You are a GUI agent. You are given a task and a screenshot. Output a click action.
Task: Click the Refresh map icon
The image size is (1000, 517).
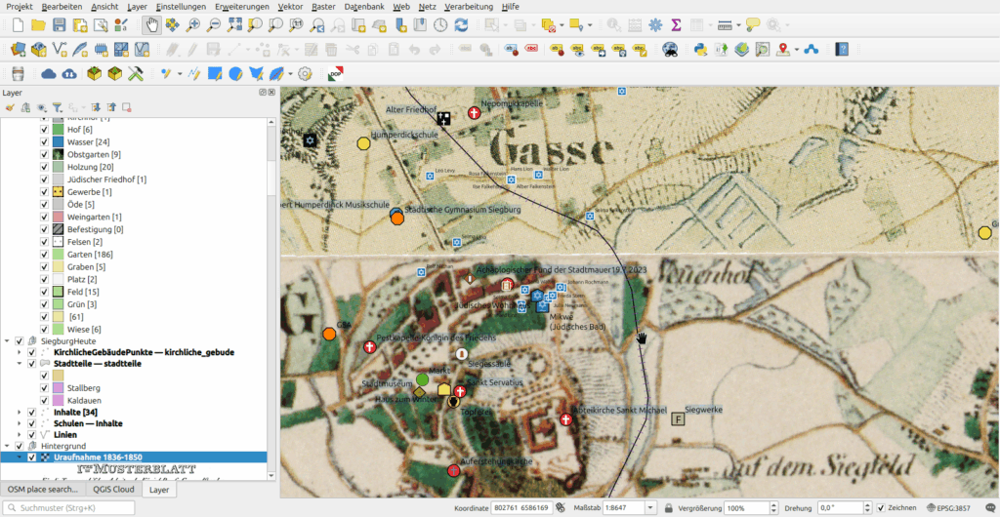[462, 24]
